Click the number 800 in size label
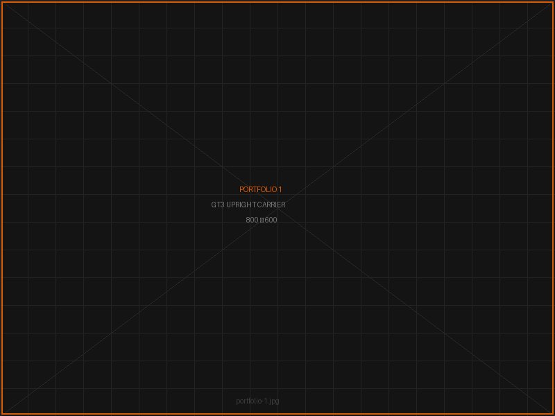The image size is (555, 416). (x=252, y=220)
